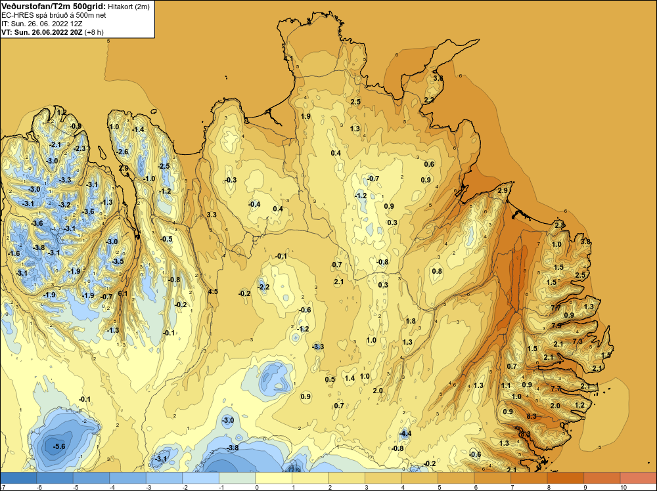The height and width of the screenshot is (491, 657).
Task: Click the legend swatch between -3 and -2
Action: coord(164,478)
